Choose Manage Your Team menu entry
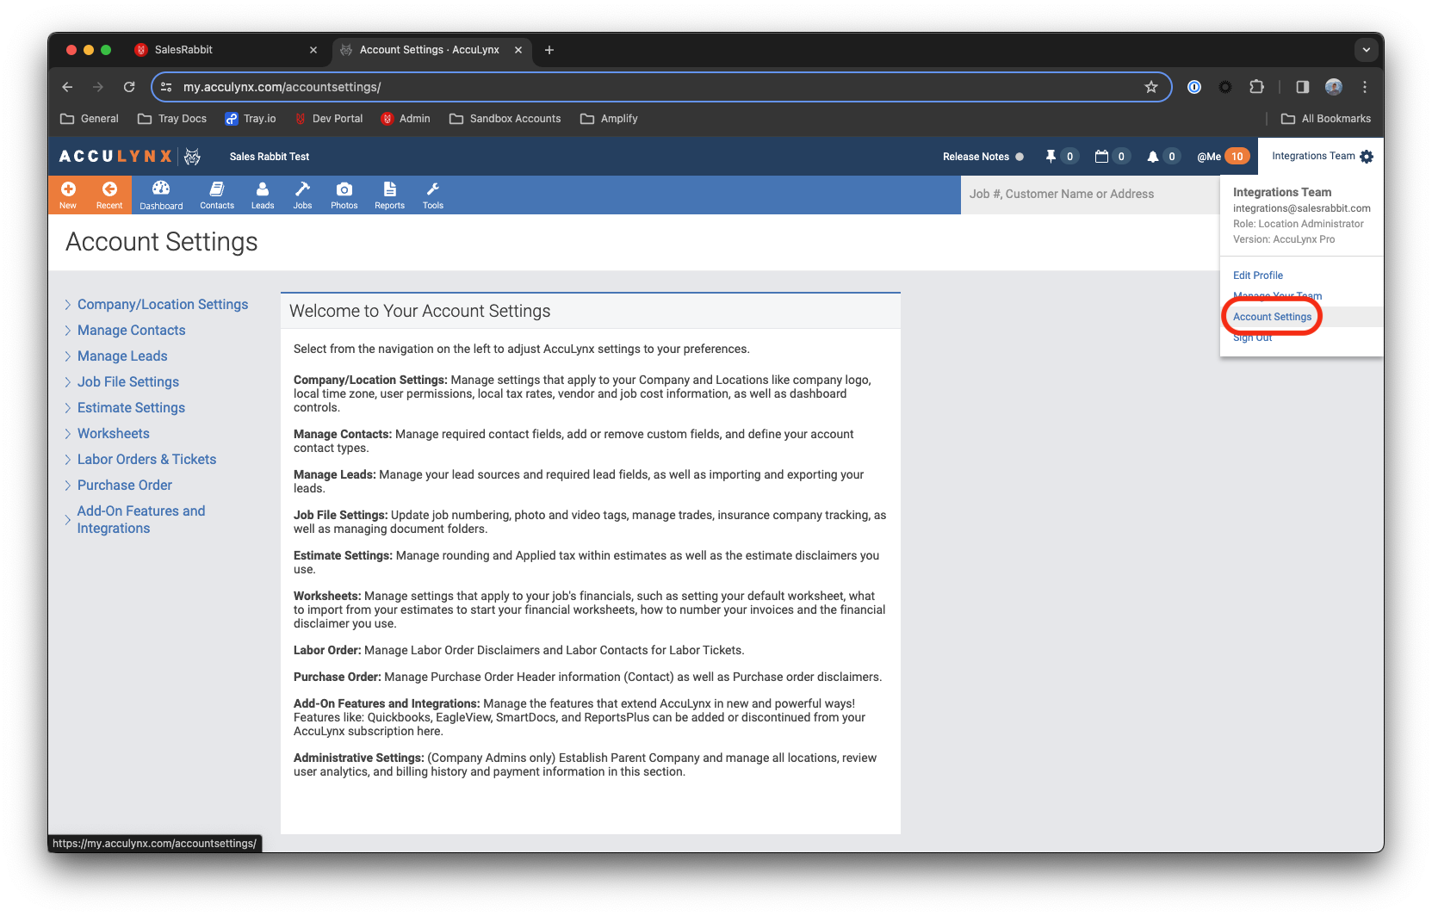 tap(1277, 296)
